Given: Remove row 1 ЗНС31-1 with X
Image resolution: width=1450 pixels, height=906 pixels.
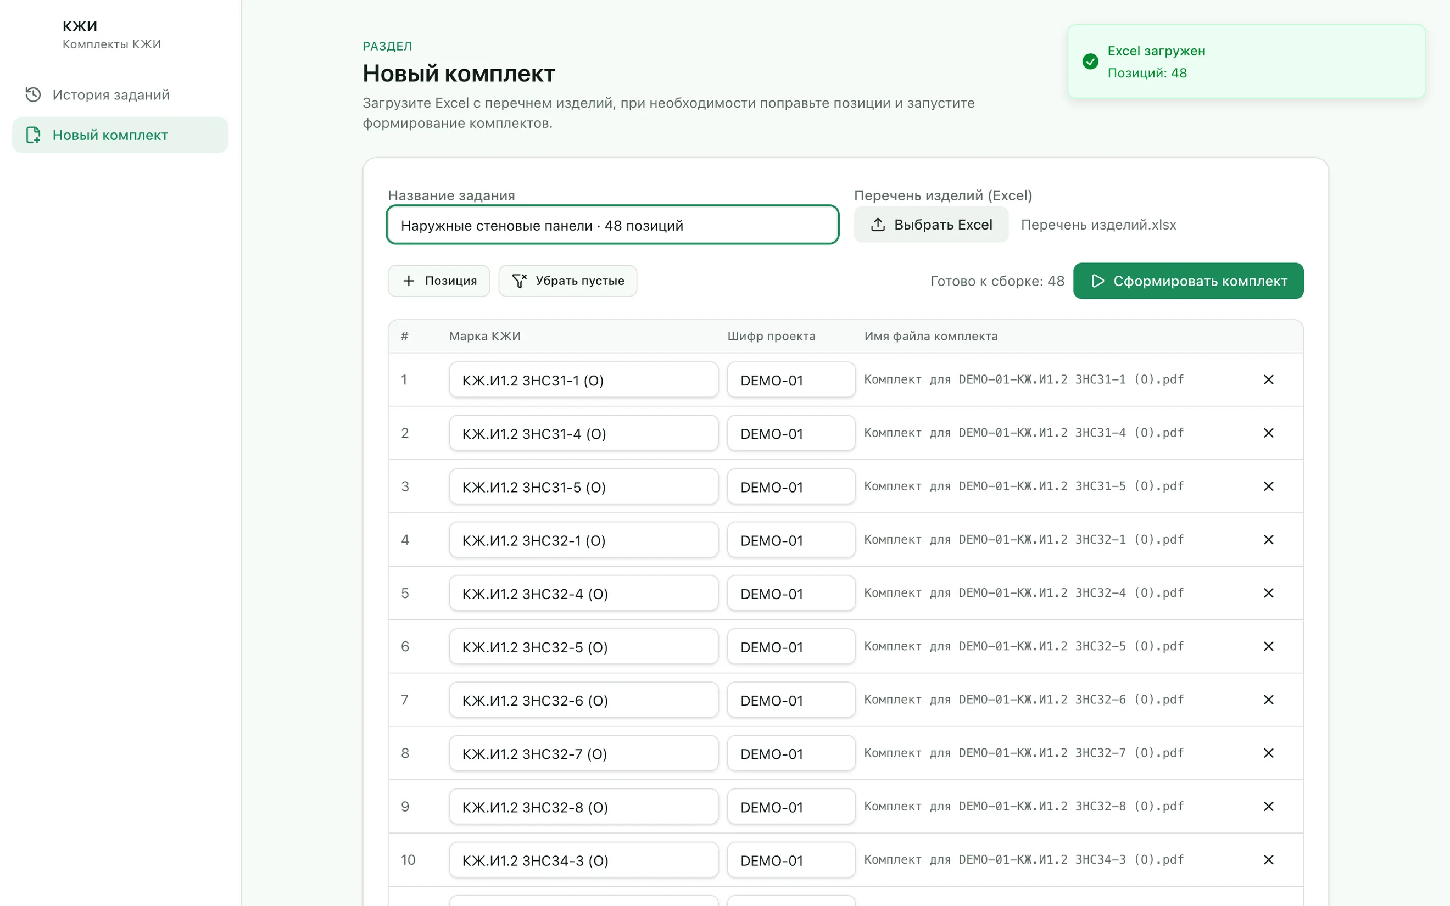Looking at the screenshot, I should (x=1268, y=380).
